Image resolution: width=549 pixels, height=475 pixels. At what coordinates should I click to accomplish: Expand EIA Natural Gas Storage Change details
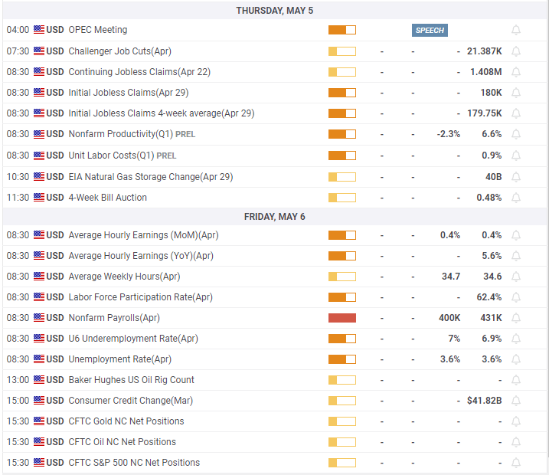pos(150,177)
